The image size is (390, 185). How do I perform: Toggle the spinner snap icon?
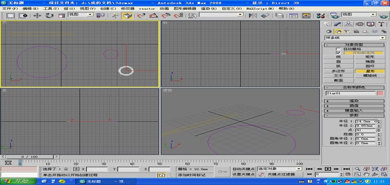pyautogui.click(x=178, y=16)
